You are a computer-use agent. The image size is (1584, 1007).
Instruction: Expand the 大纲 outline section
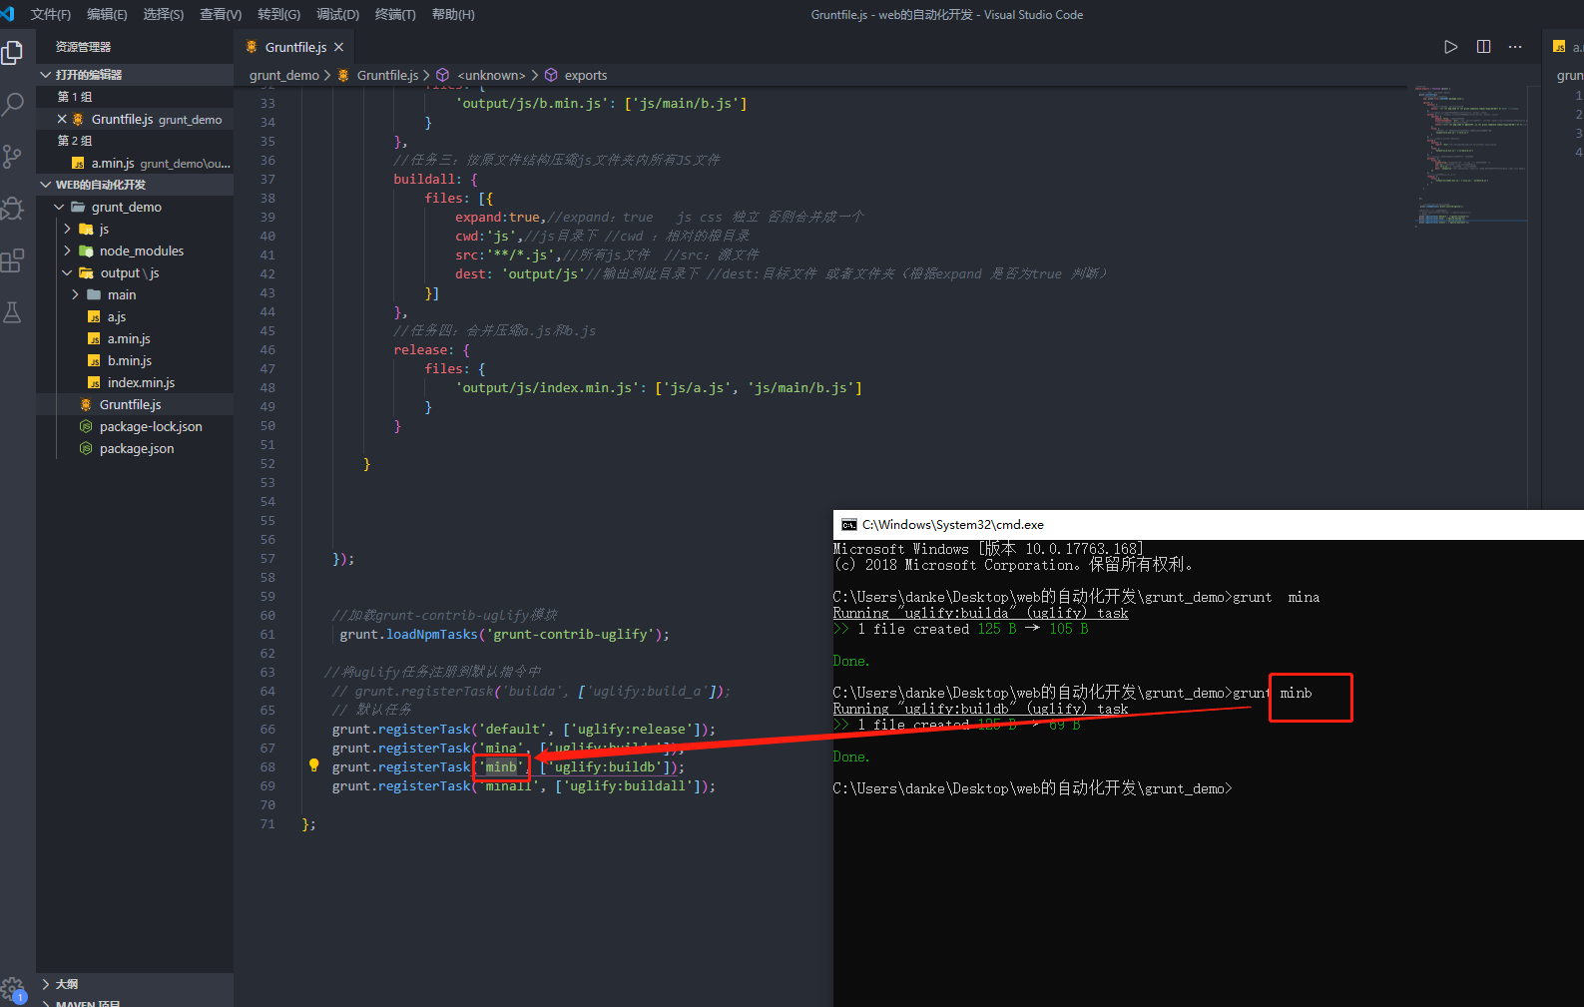pyautogui.click(x=135, y=984)
